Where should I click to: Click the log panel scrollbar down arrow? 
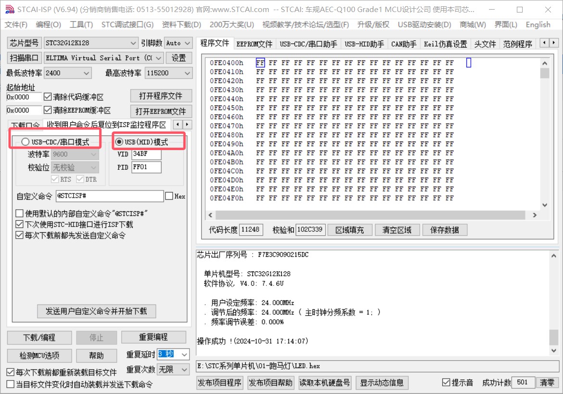(x=554, y=351)
